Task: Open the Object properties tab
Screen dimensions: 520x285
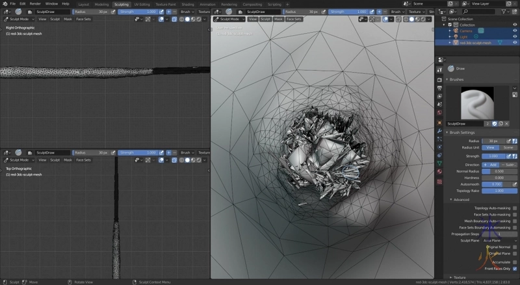Action: click(439, 123)
